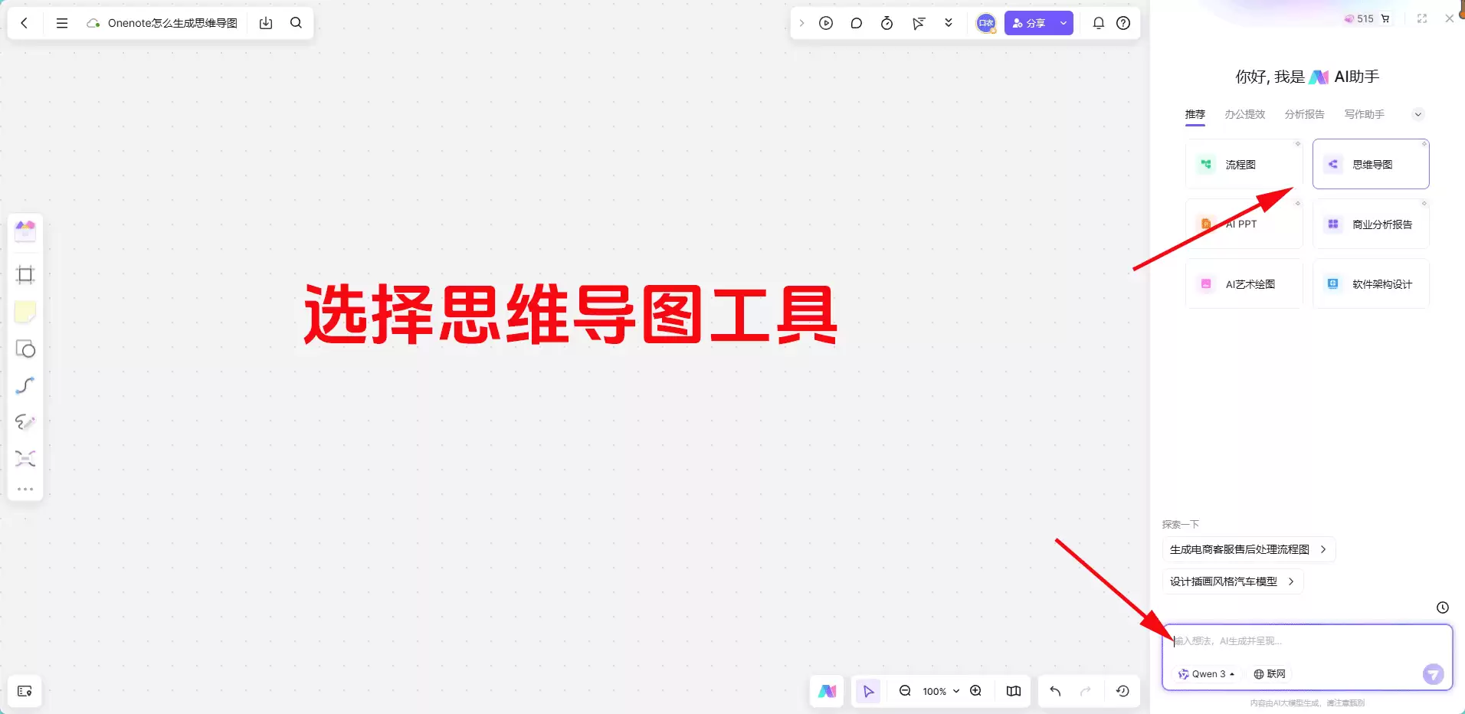The width and height of the screenshot is (1465, 714).
Task: Open the share dropdown arrow
Action: point(1064,23)
